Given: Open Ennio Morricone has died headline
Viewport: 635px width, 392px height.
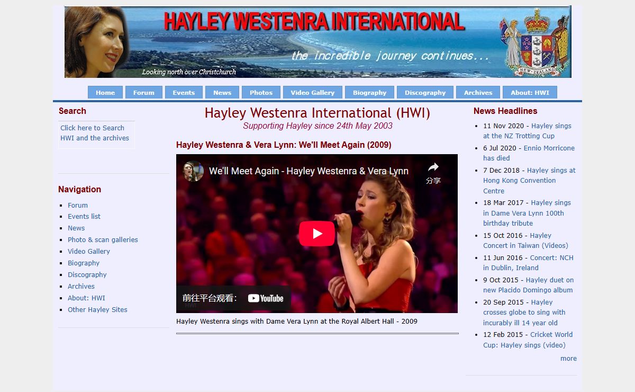Looking at the screenshot, I should [x=529, y=153].
